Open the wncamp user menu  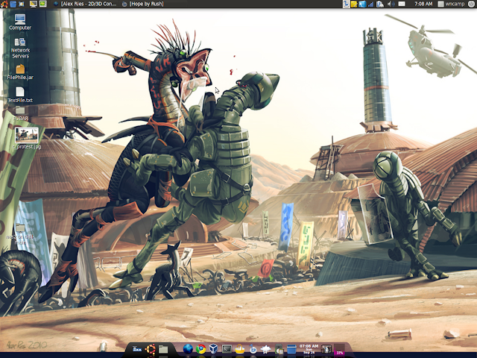451,4
